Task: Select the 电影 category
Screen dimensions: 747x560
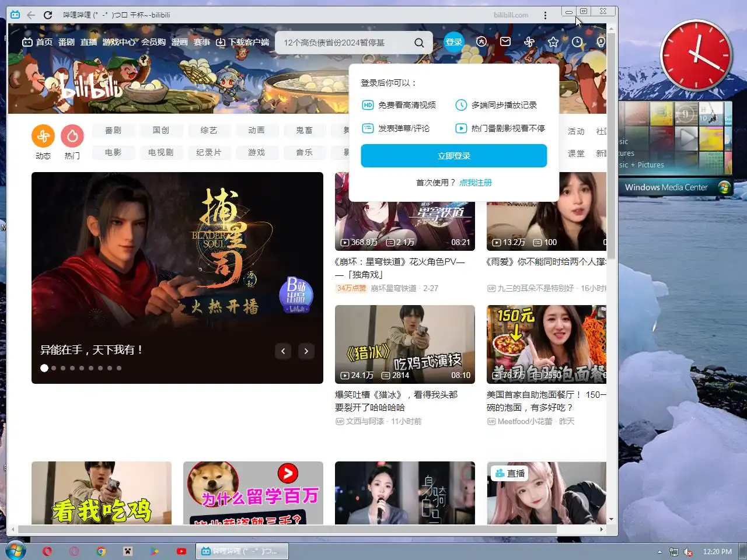Action: point(113,152)
